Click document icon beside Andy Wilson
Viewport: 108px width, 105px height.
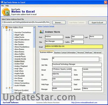pos(13,71)
